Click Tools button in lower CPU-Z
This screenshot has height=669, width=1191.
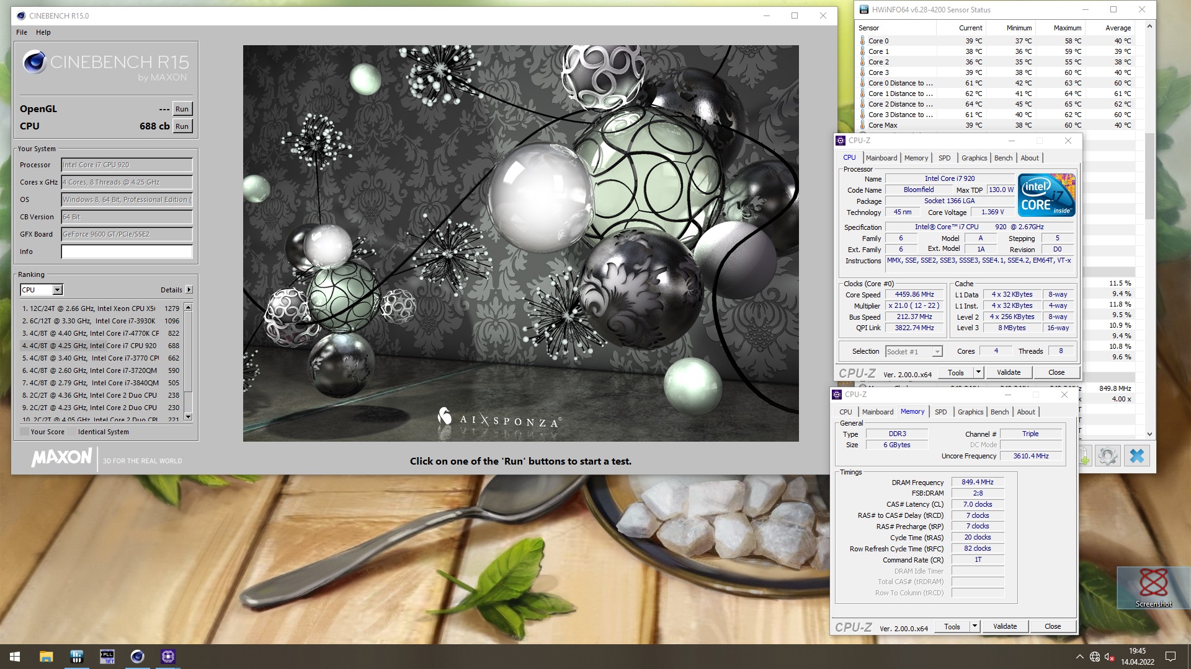click(x=952, y=626)
